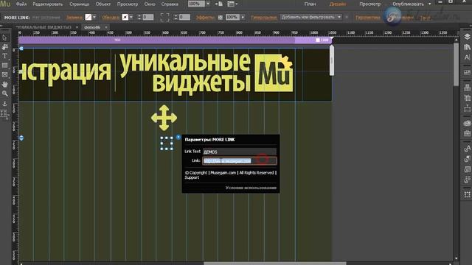Click the Link URL input field
Viewport: 472px width, 265px height.
[x=239, y=160]
